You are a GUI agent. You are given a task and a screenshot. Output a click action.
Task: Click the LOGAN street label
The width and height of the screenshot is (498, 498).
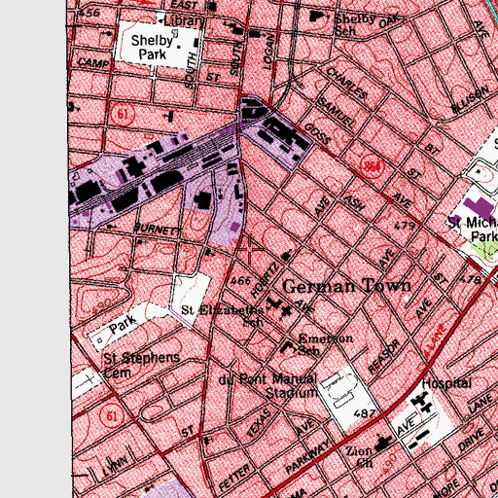coord(268,51)
